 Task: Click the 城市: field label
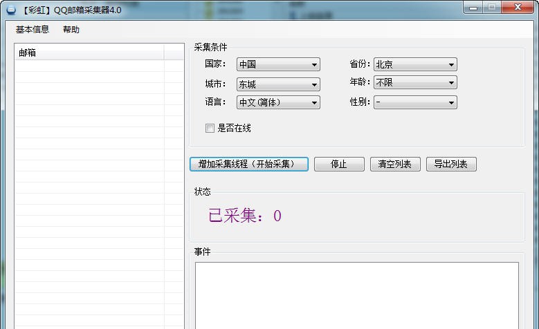pyautogui.click(x=215, y=84)
